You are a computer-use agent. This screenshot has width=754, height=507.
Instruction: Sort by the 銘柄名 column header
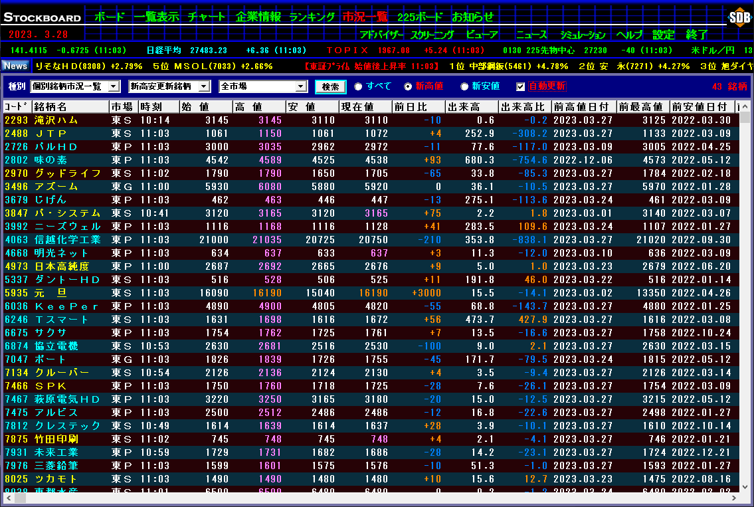tap(70, 107)
